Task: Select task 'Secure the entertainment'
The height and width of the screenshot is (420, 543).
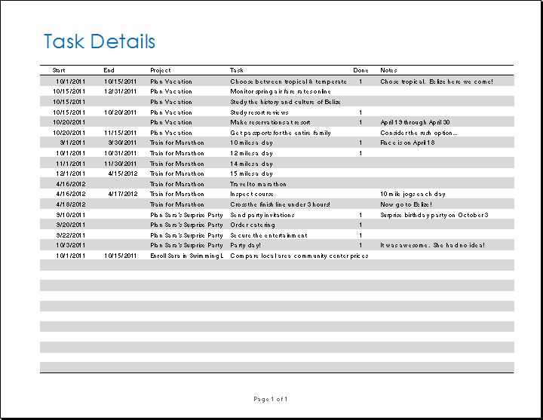Action: (x=268, y=235)
